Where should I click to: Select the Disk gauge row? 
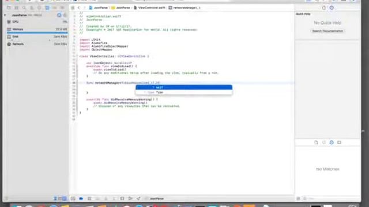coord(37,37)
